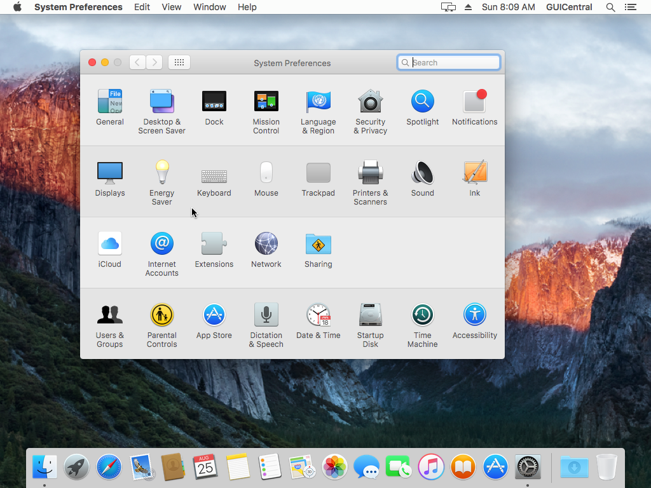
Task: Open FaceTime from the Dock
Action: (399, 466)
